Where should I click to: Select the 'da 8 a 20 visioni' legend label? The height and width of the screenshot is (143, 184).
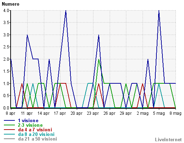pyautogui.click(x=36, y=134)
